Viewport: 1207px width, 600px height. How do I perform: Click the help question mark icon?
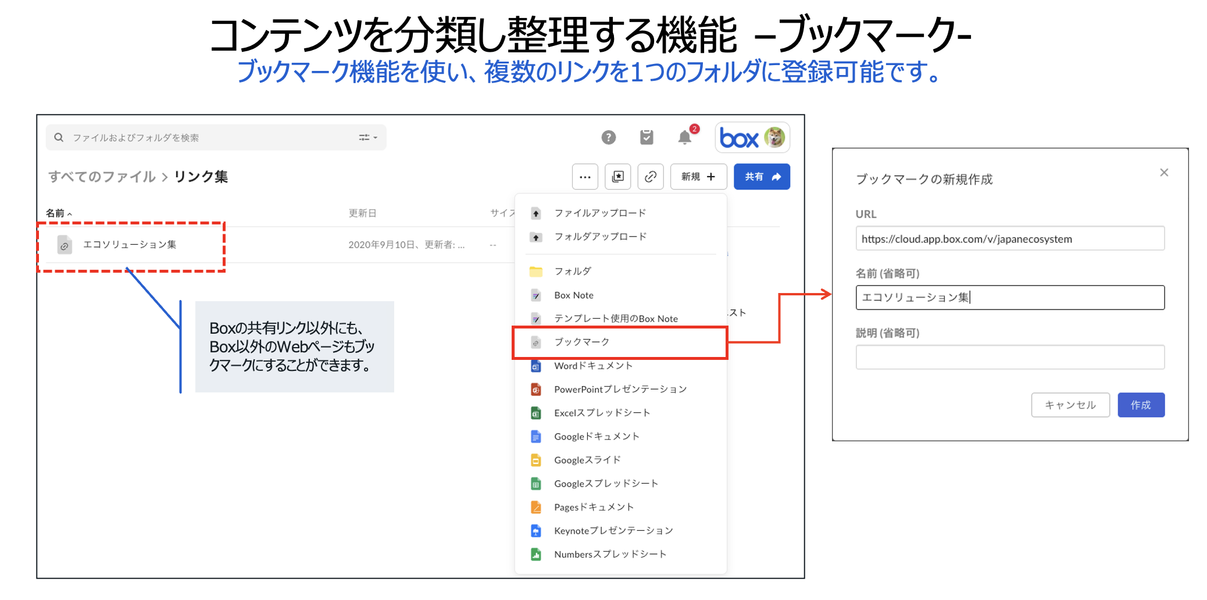click(x=608, y=138)
